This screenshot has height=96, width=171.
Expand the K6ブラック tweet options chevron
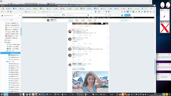pos(108,48)
